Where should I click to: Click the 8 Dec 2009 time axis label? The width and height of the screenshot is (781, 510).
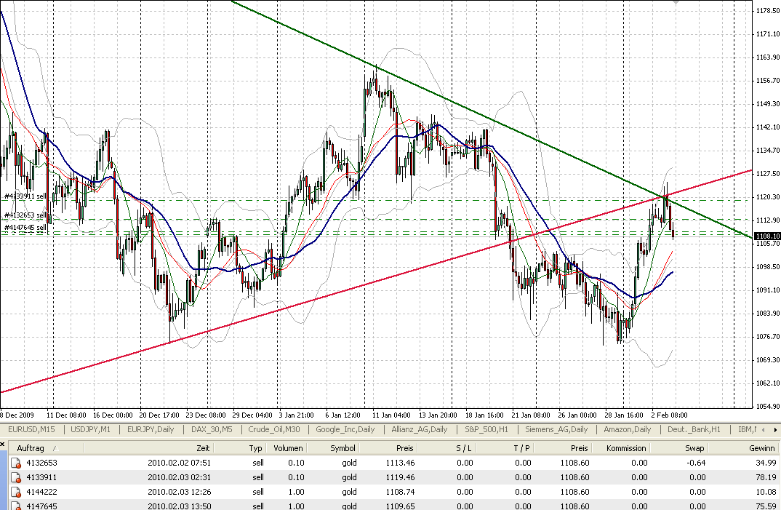(x=17, y=415)
